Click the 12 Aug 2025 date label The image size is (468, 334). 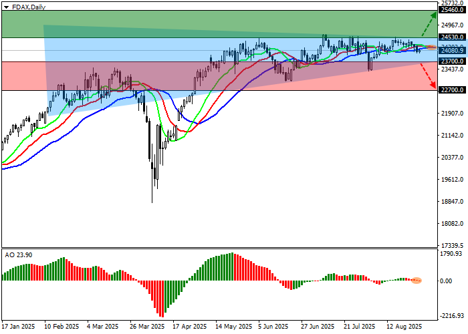tap(404, 327)
